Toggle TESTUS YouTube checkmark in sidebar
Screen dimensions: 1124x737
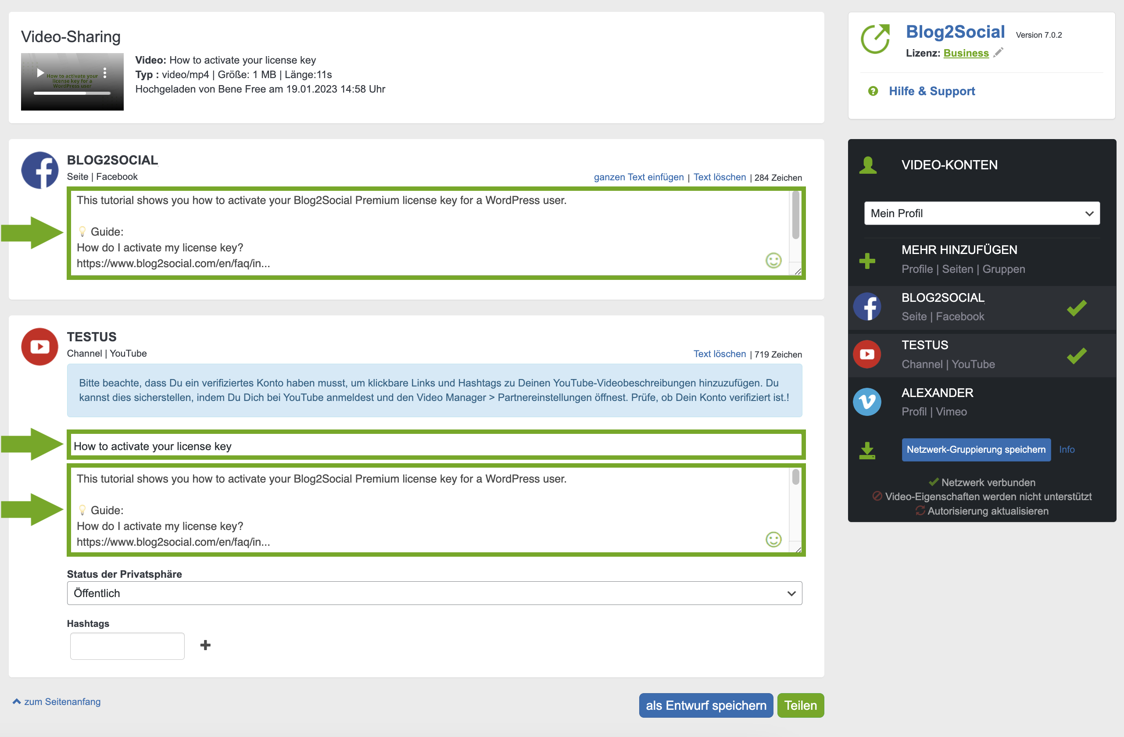coord(1077,355)
